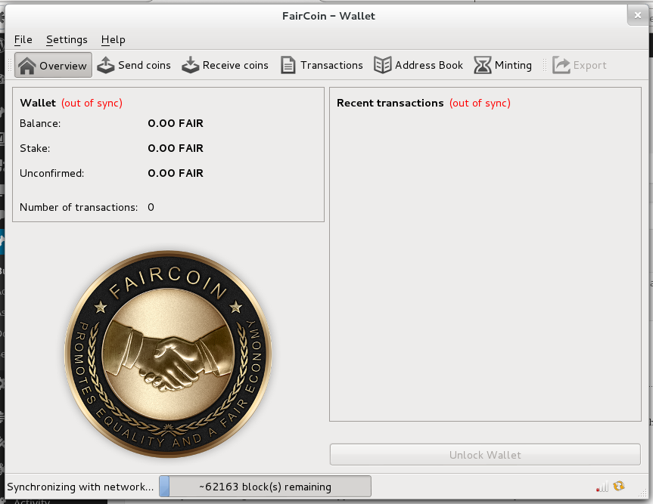
Task: Open the Help menu
Action: pos(113,39)
